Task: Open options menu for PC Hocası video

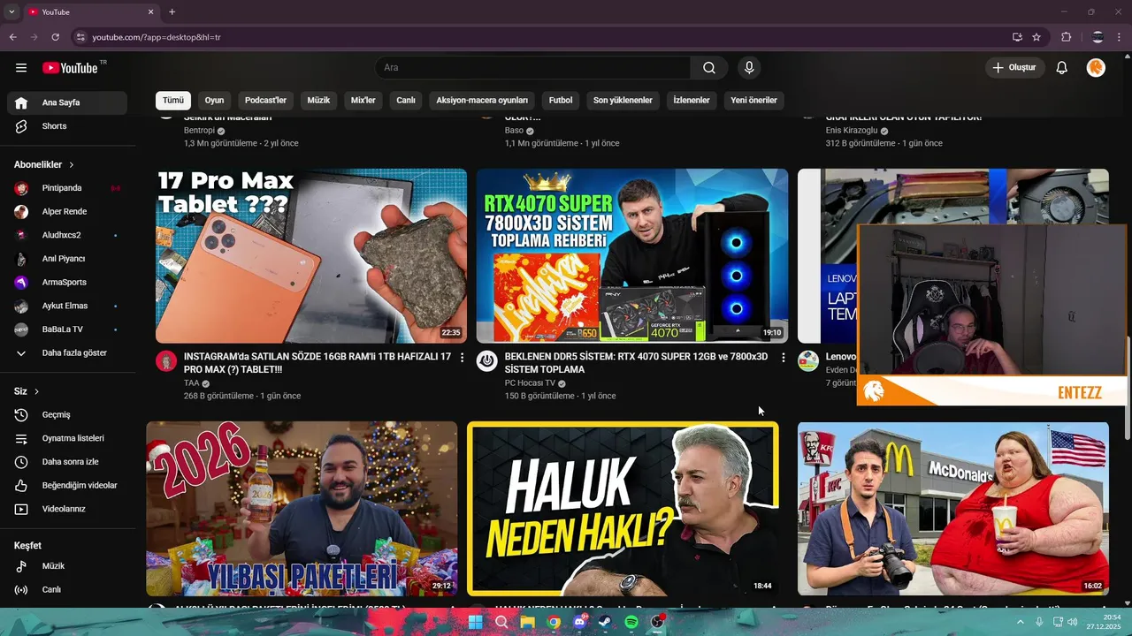Action: point(783,358)
